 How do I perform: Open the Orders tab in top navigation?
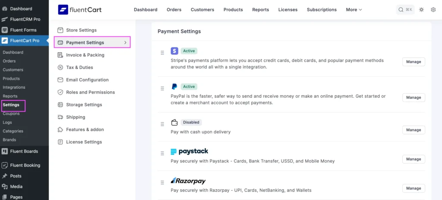[174, 9]
